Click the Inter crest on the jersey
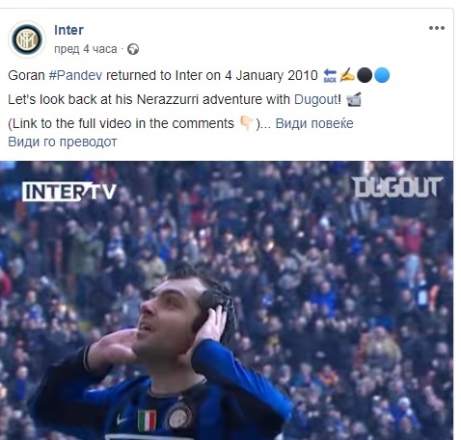Image resolution: width=461 pixels, height=440 pixels. [177, 417]
